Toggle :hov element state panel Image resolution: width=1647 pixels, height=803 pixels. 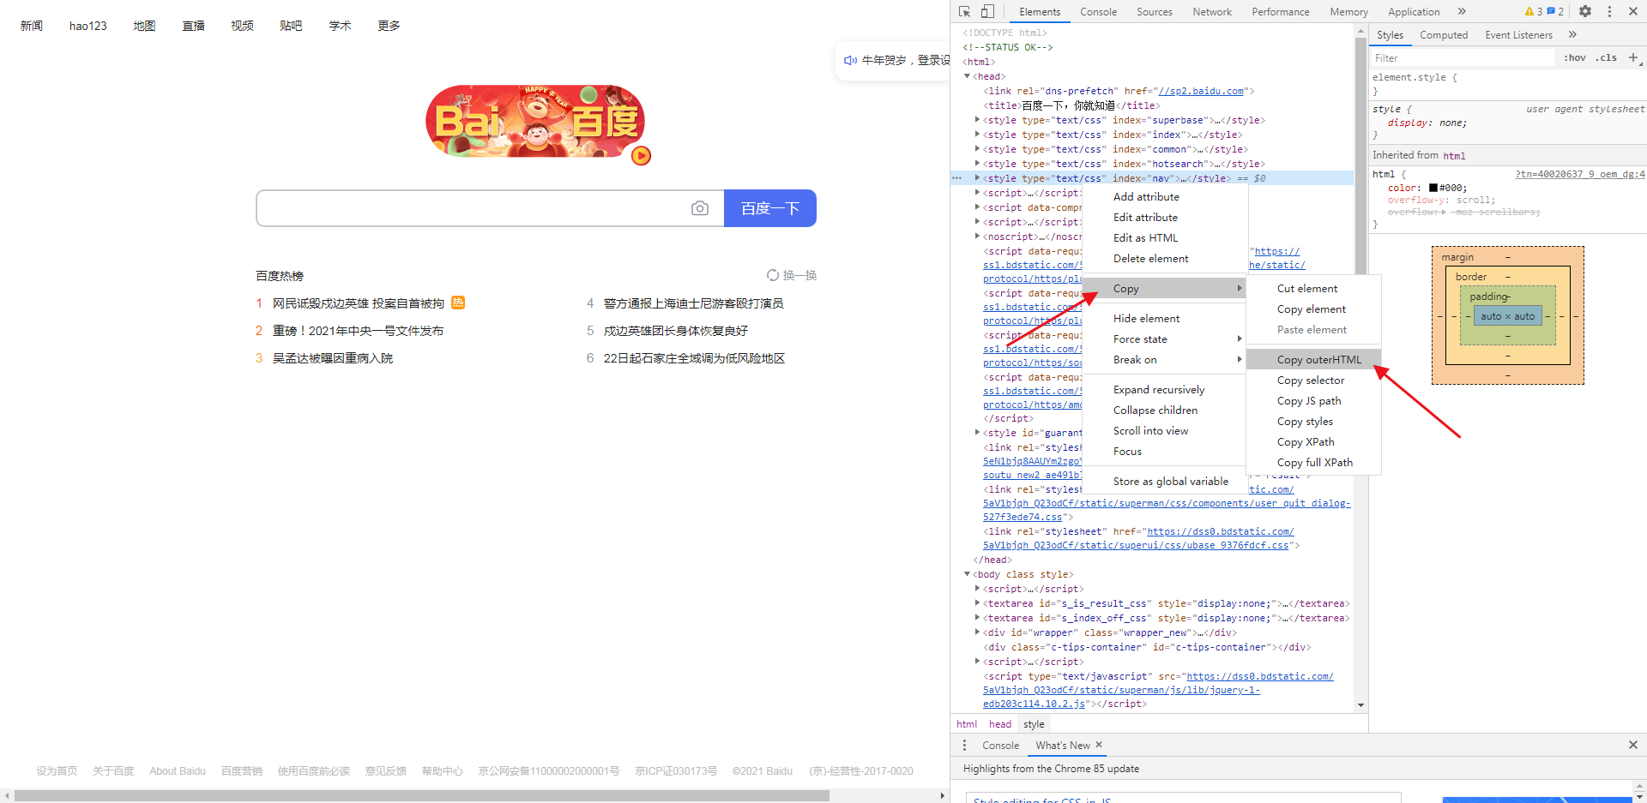pyautogui.click(x=1575, y=57)
